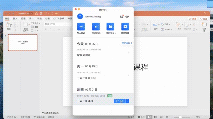Toggle italic formatting in PowerPoint ribbon
Screen dimensions: 213x119
(50, 29)
